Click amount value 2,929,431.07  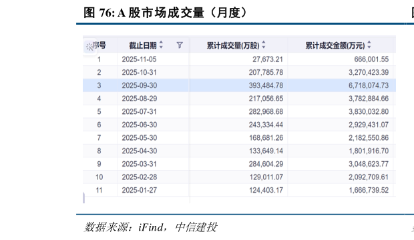point(369,125)
